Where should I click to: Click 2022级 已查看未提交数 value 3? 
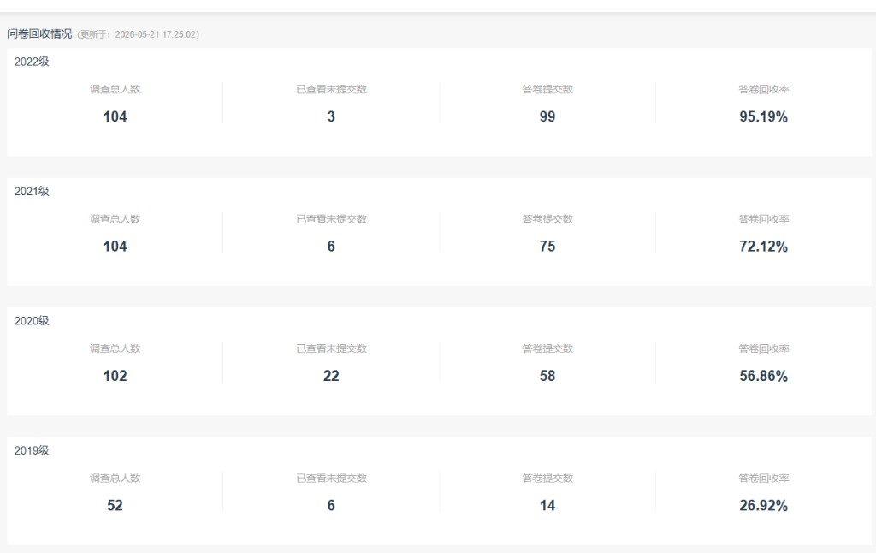pos(331,116)
